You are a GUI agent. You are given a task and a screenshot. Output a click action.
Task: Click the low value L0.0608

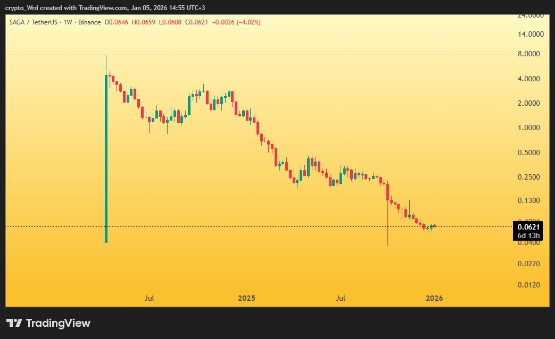pos(170,22)
